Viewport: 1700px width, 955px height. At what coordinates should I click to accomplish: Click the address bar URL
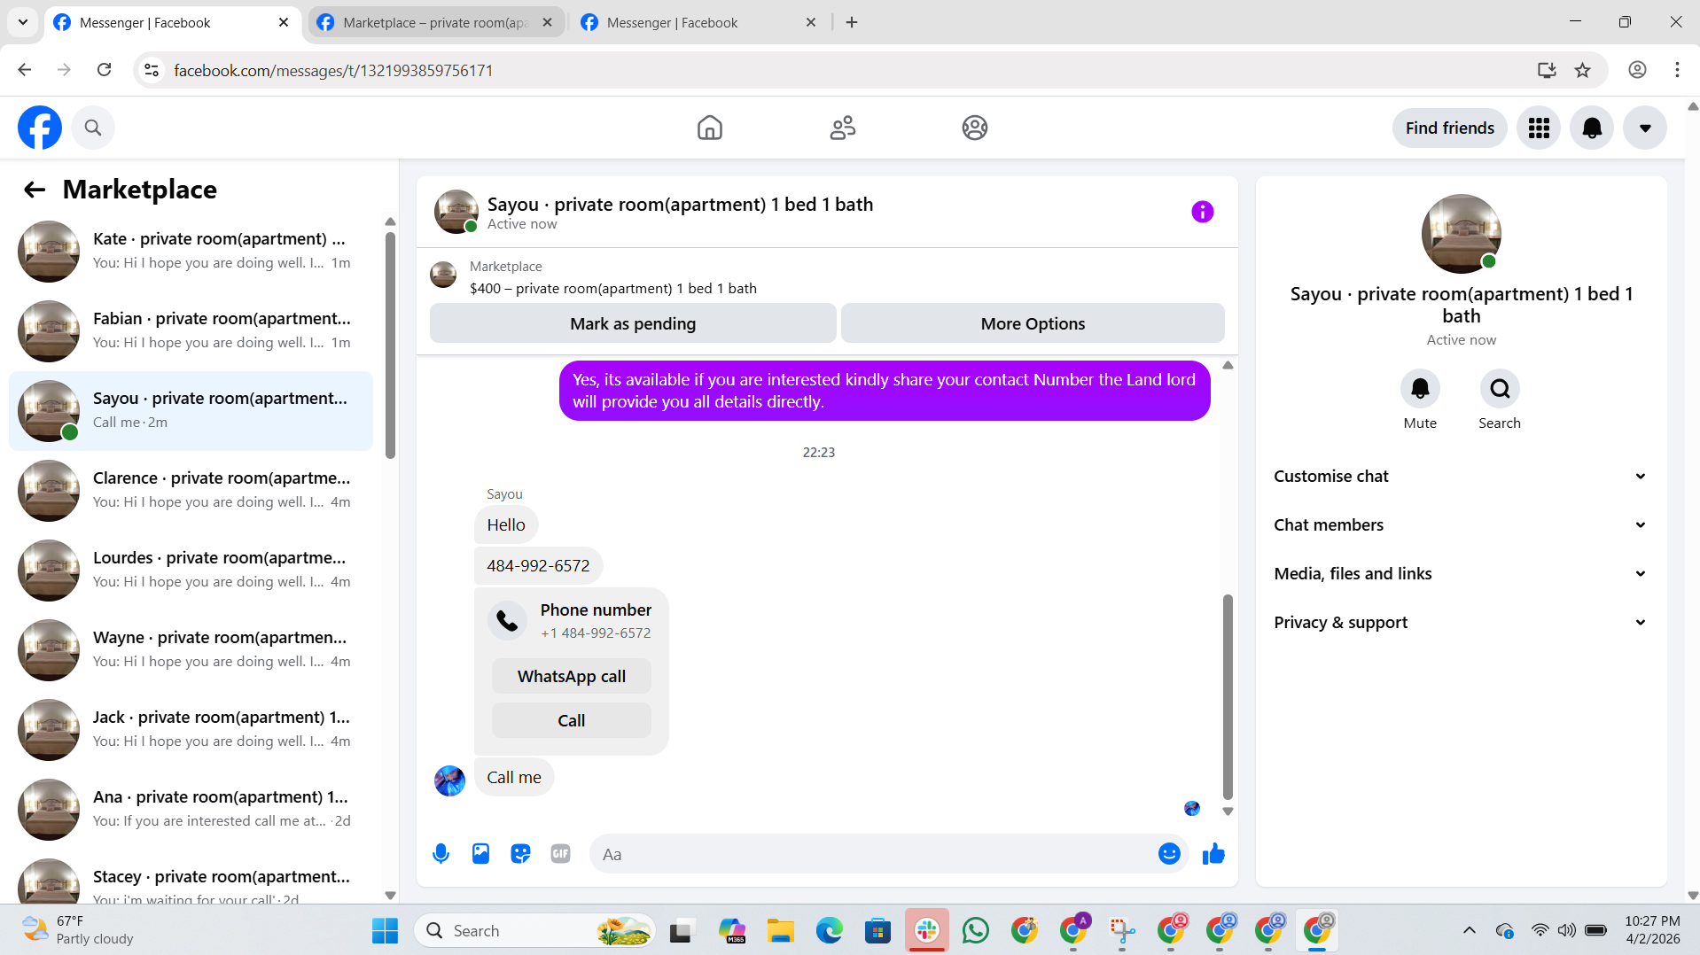click(x=333, y=70)
